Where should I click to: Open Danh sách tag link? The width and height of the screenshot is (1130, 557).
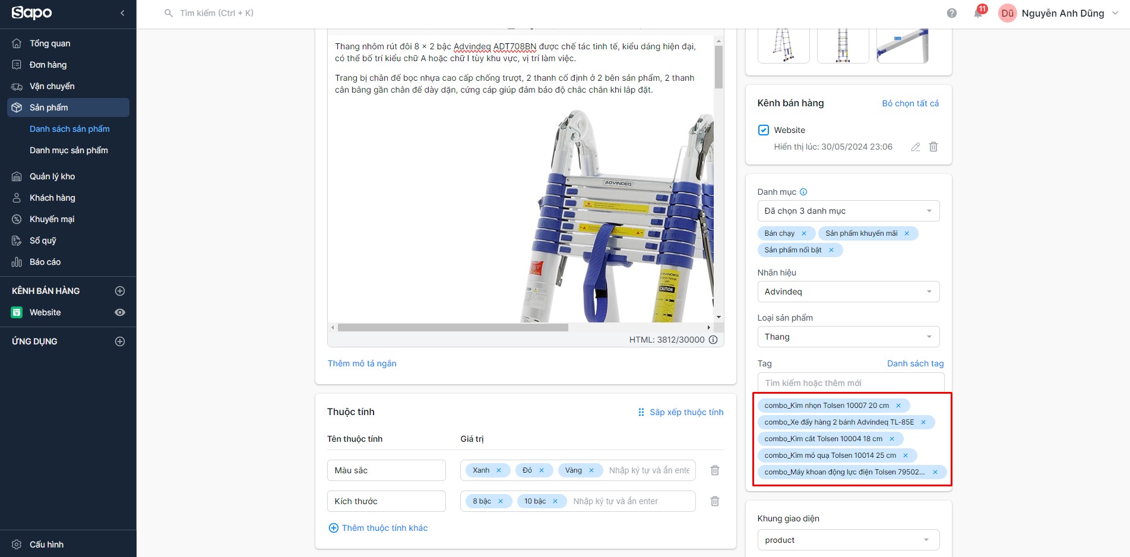point(915,363)
